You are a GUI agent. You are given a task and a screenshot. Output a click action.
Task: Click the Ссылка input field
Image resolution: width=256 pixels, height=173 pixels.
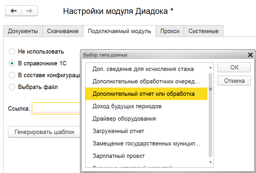click(x=56, y=109)
